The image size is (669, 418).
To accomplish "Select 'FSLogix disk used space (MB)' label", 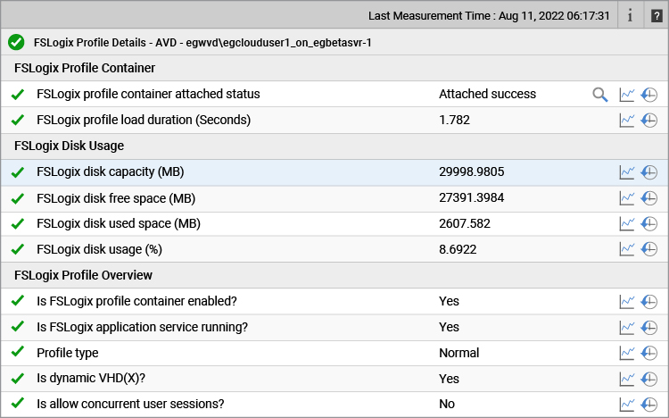I will [119, 223].
